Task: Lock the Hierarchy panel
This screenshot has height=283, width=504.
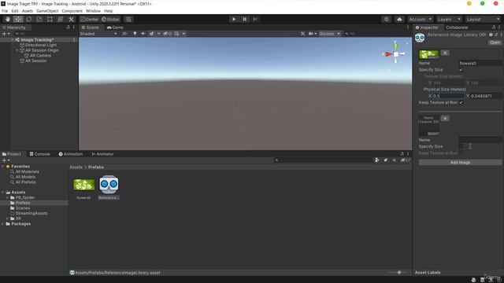Action: pos(68,28)
